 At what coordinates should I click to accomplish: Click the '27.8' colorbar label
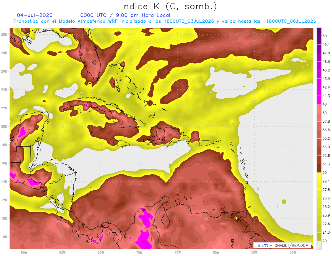pyautogui.click(x=326, y=190)
